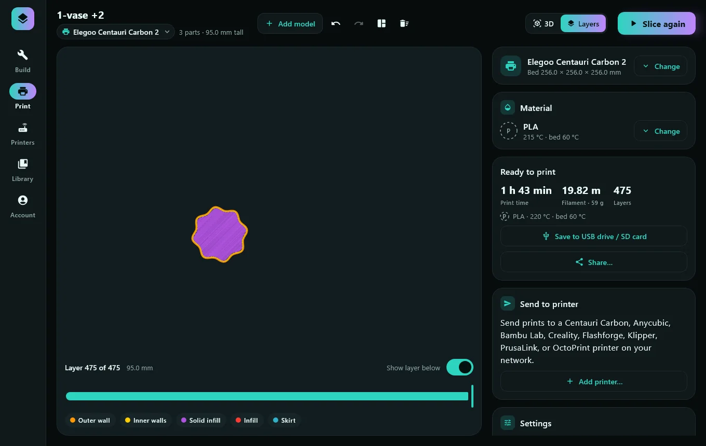Expand the printer Change dropdown
Screen dimensions: 706x446
(661, 66)
